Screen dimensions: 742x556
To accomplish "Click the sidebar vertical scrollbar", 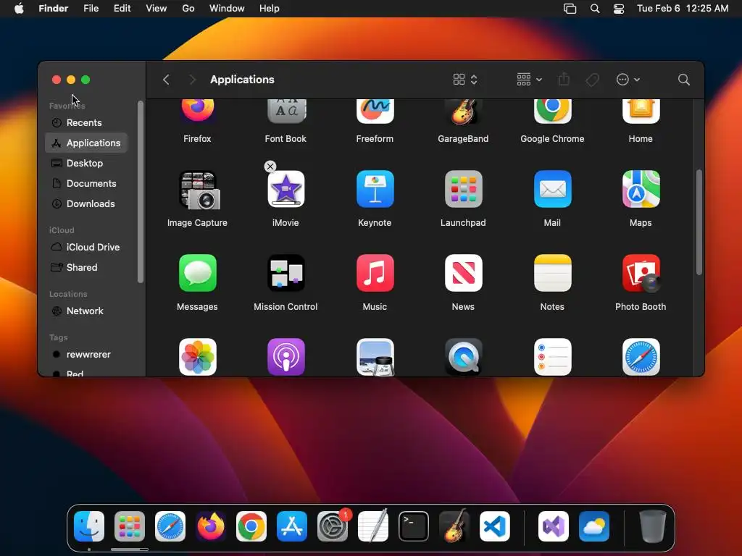I will [x=140, y=192].
